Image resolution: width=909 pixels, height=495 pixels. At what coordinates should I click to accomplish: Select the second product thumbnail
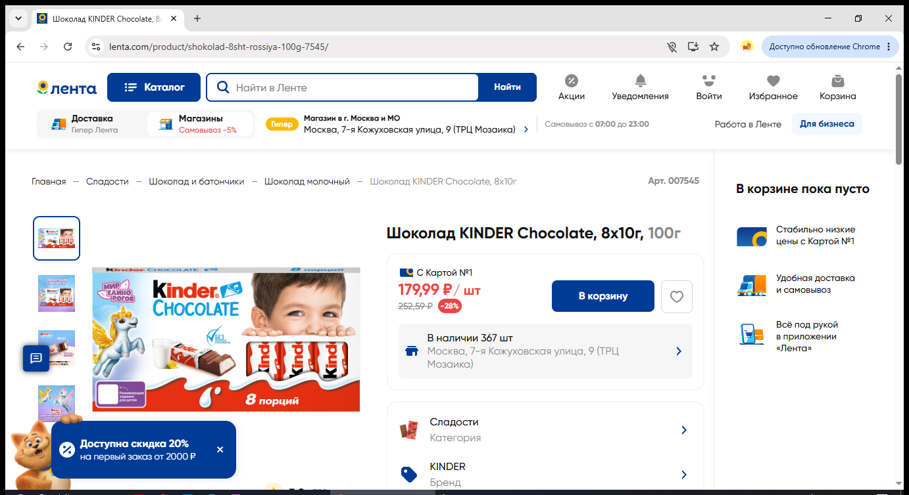pyautogui.click(x=57, y=293)
